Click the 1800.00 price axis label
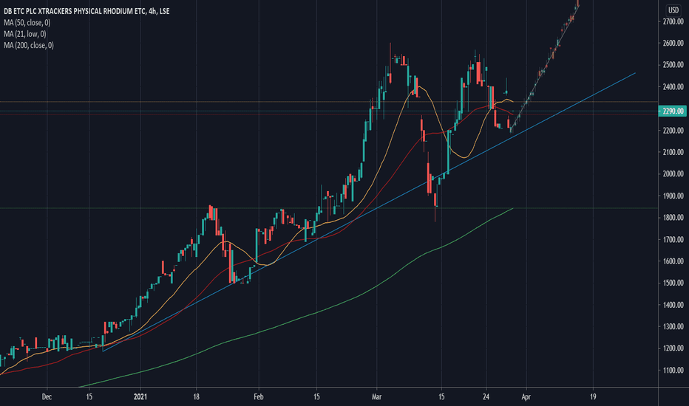689x406 pixels. pos(673,218)
